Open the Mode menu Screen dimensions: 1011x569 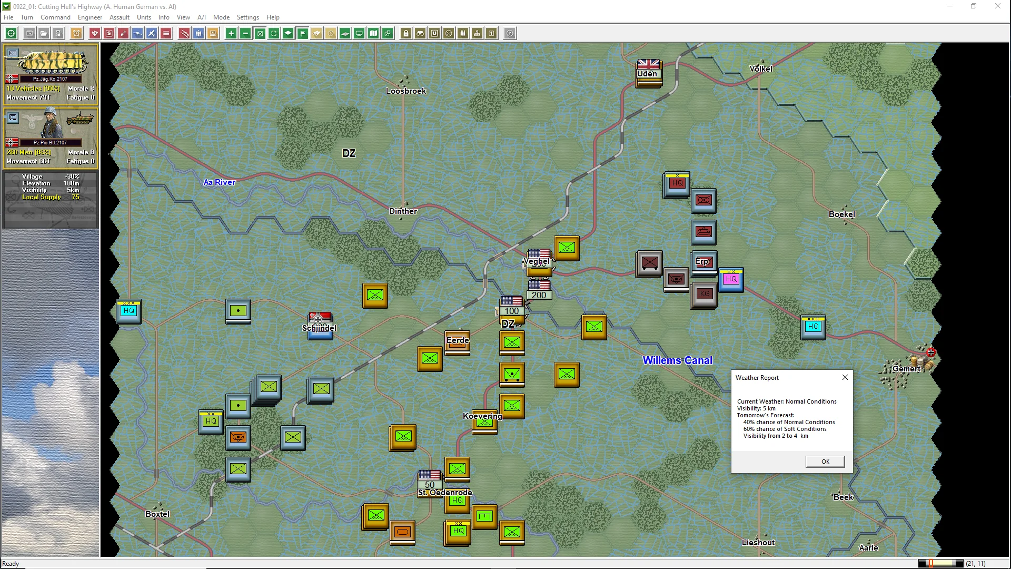221,17
